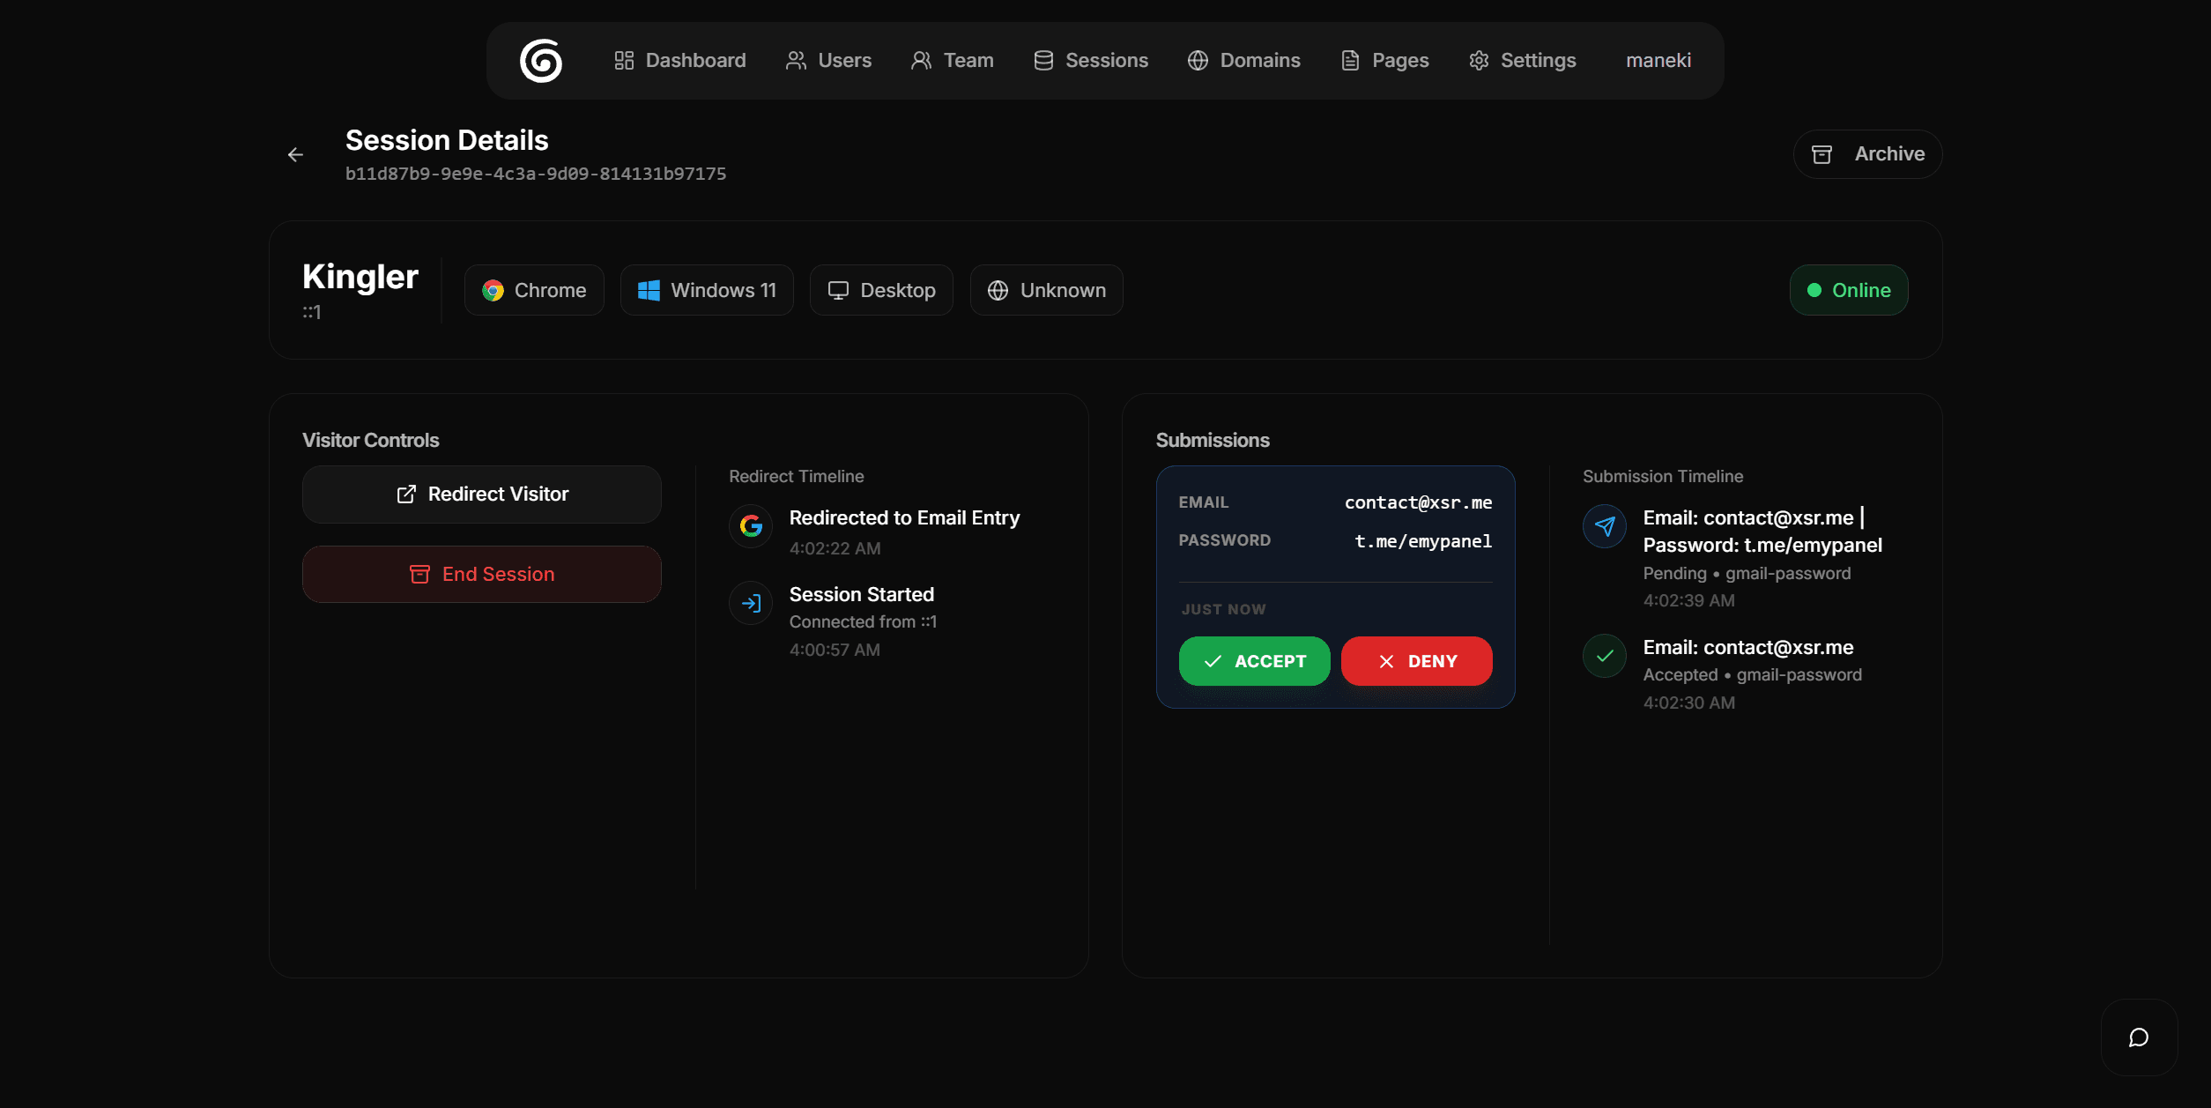Click the Session Started login-arrow icon
Image resolution: width=2211 pixels, height=1108 pixels.
pos(751,604)
